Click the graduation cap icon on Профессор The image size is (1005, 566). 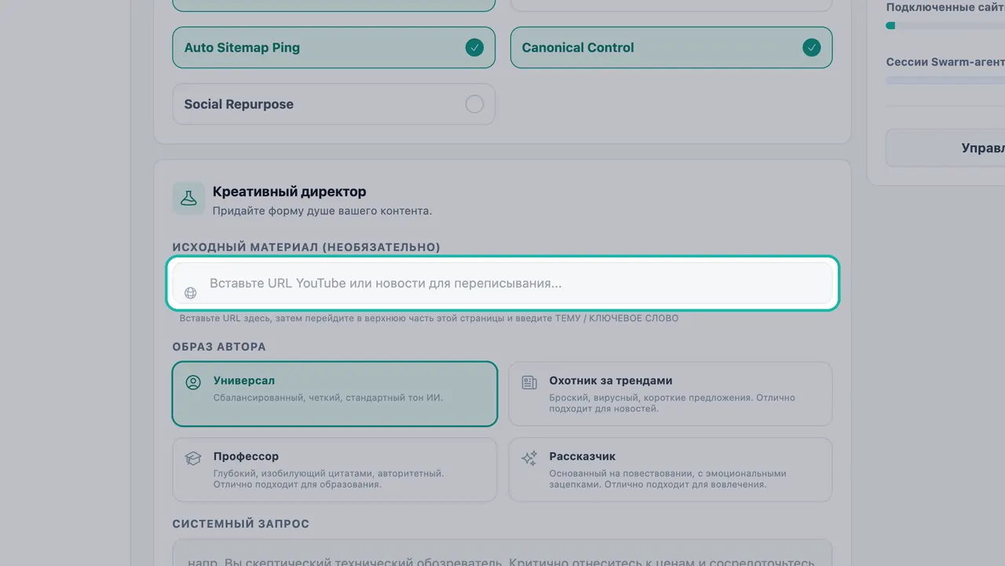click(x=193, y=458)
